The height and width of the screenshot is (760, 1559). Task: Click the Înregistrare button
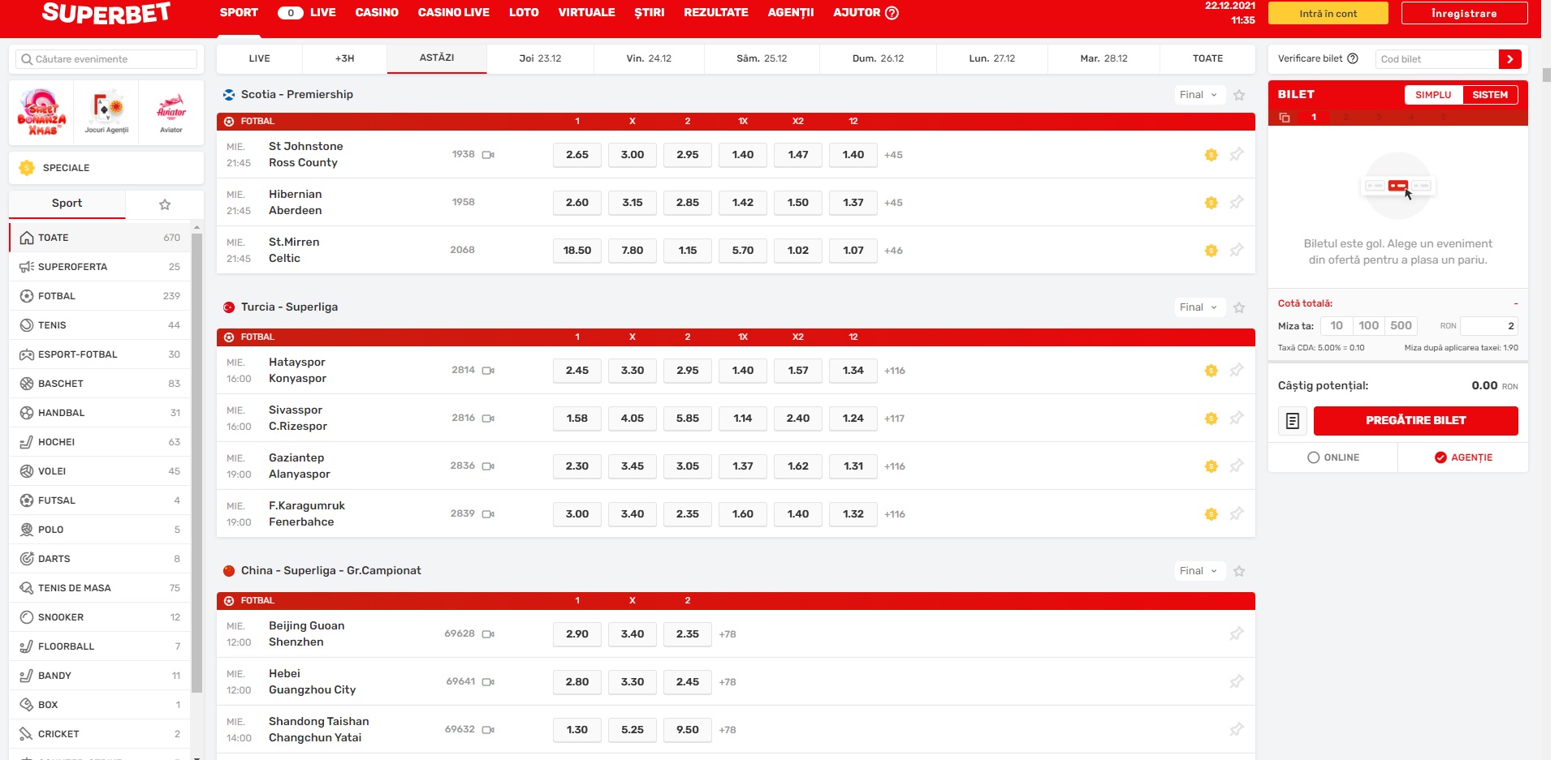click(x=1464, y=14)
